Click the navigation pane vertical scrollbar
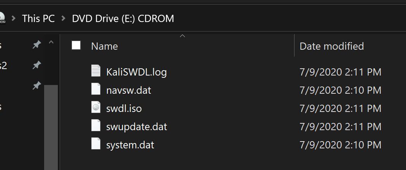The height and width of the screenshot is (170, 406). click(x=51, y=125)
